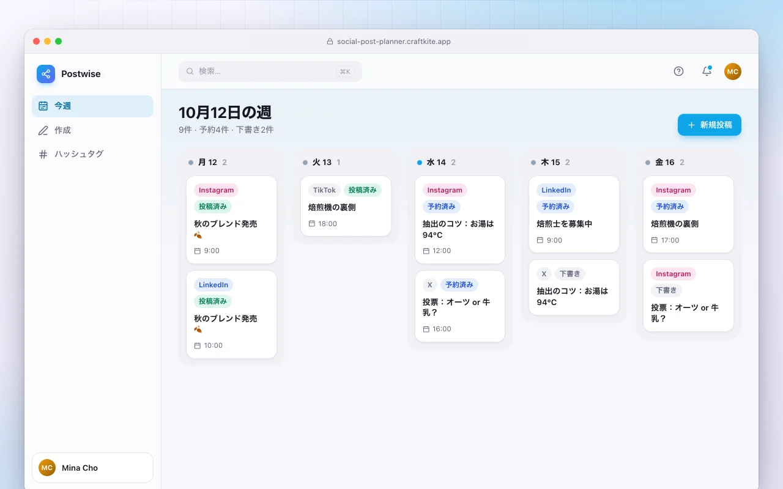
Task: Click the calendar icon next to 今週
Action: point(43,106)
